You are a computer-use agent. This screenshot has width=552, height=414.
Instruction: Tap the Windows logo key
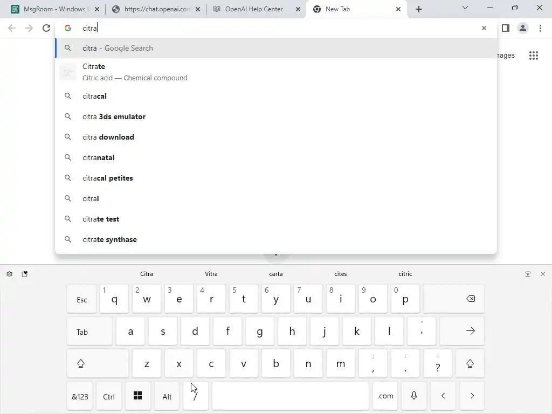[x=137, y=396]
